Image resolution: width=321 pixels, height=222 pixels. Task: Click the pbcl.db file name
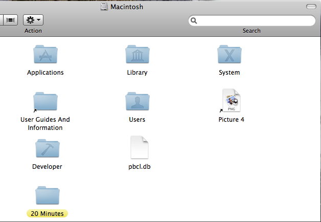140,167
